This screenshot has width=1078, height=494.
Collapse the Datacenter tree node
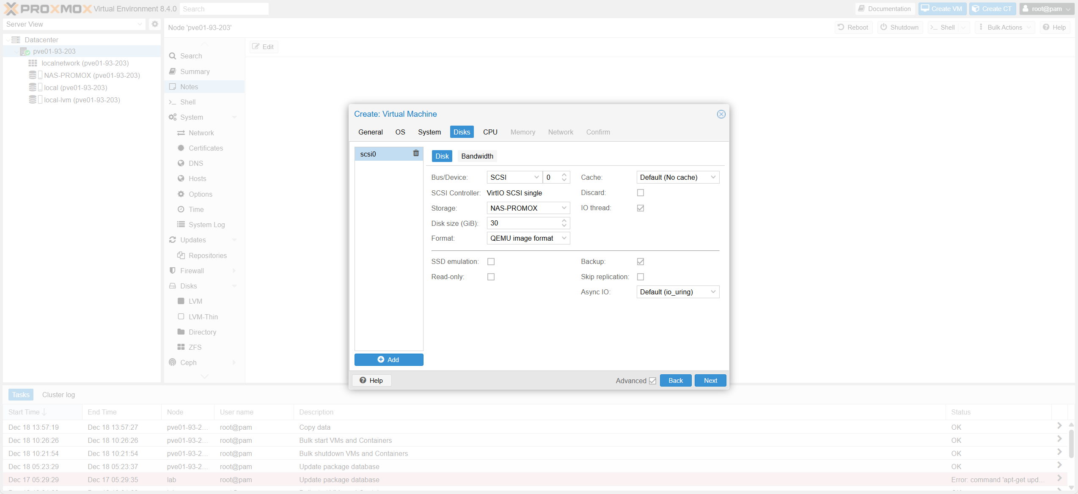point(8,39)
